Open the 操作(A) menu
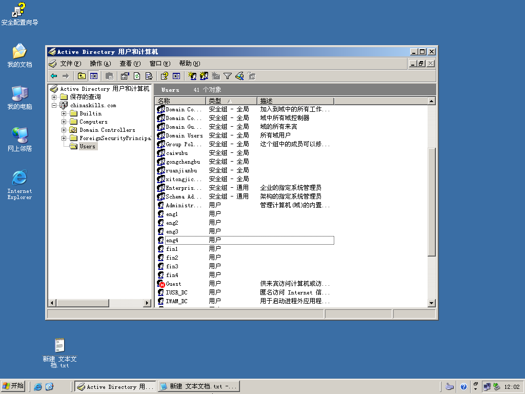 [100, 64]
